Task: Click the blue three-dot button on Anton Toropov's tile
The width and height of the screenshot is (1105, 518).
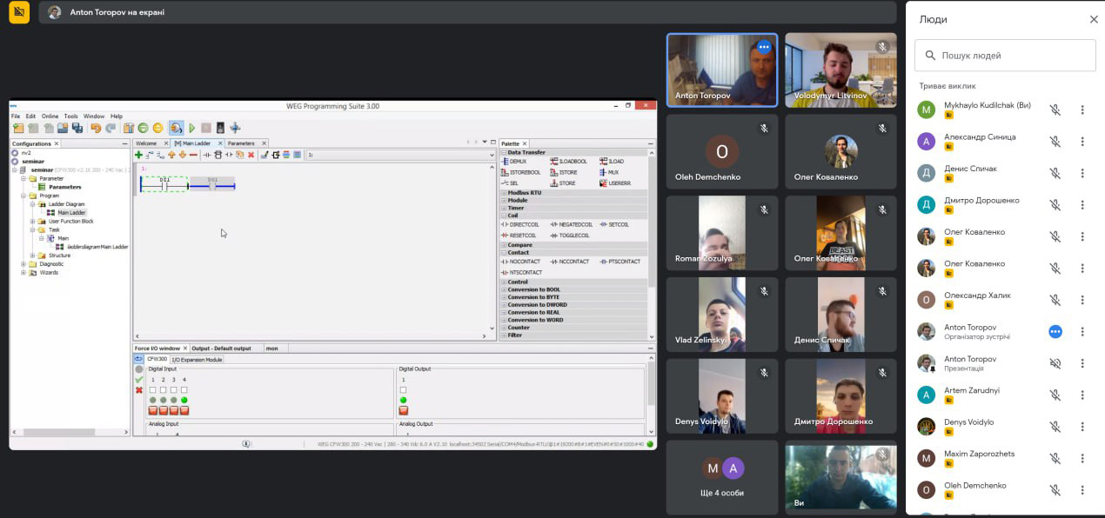Action: (x=764, y=48)
